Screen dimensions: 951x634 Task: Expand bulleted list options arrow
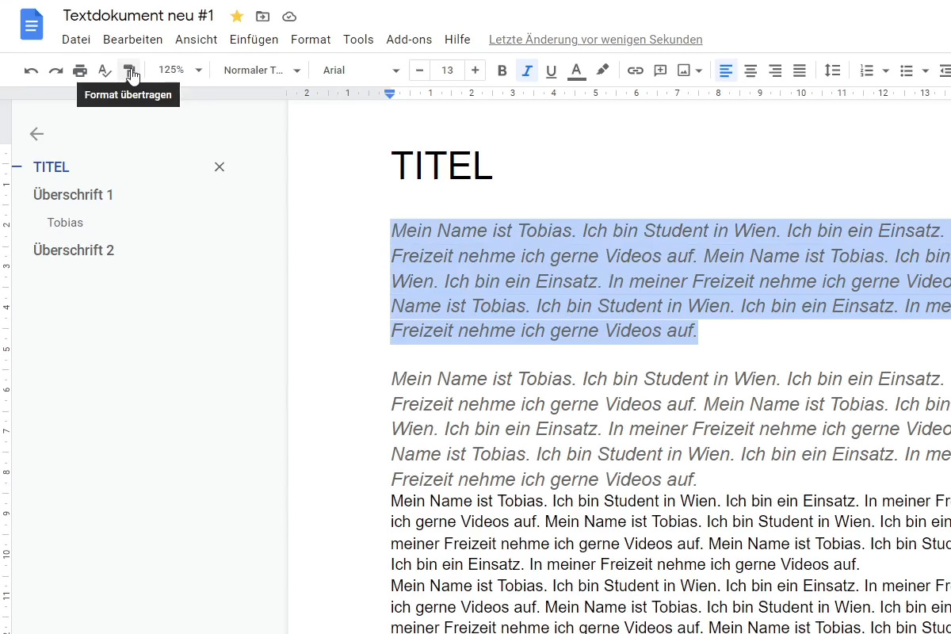click(926, 71)
